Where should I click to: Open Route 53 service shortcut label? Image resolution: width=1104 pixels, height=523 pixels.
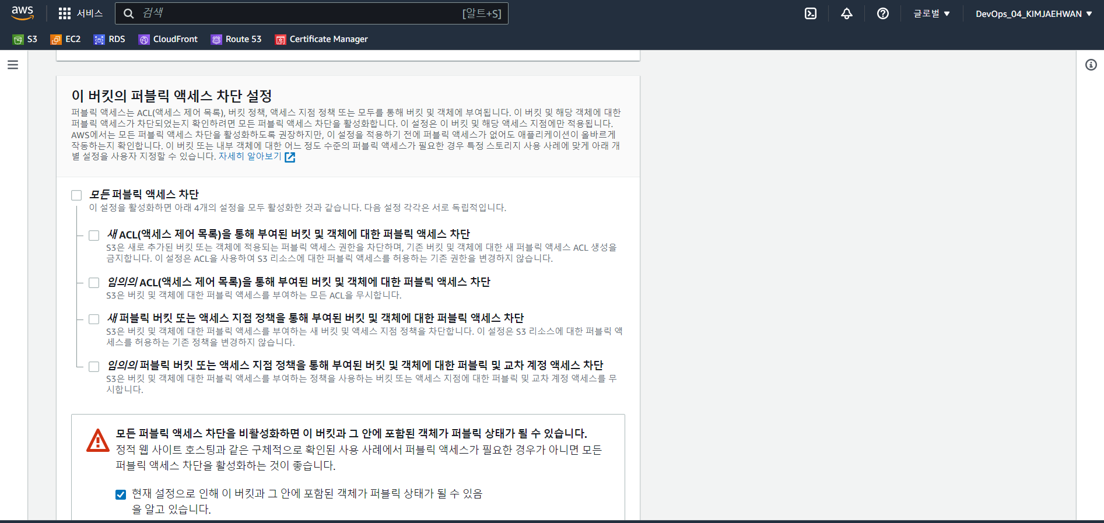click(244, 39)
